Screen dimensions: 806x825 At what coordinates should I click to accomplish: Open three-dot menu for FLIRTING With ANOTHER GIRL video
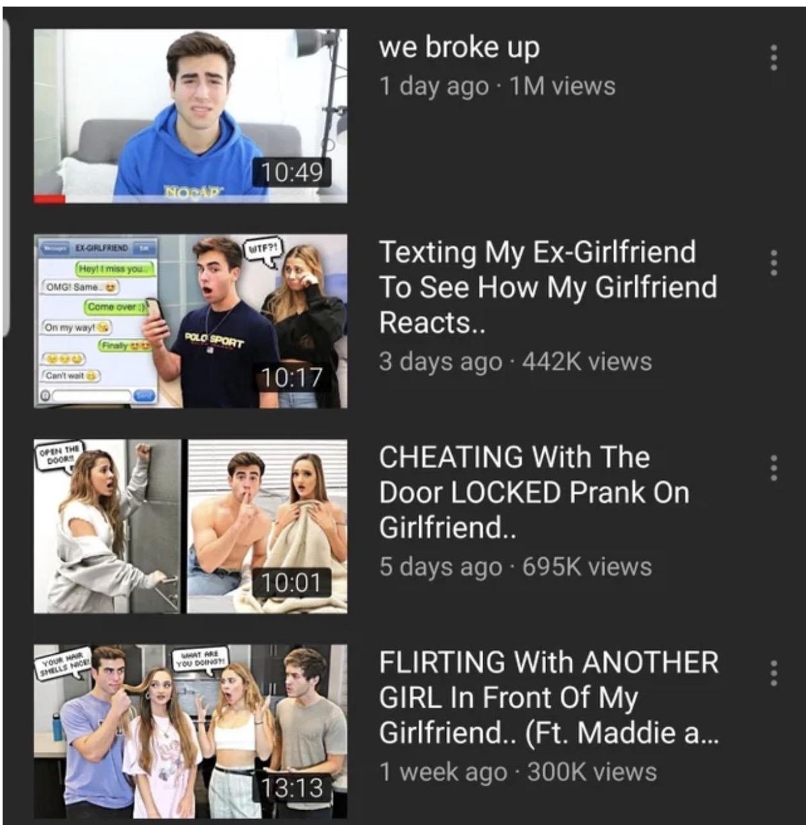pos(774,673)
